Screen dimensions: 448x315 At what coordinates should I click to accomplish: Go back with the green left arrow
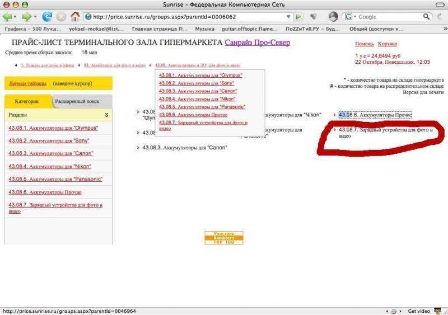[x=7, y=17]
